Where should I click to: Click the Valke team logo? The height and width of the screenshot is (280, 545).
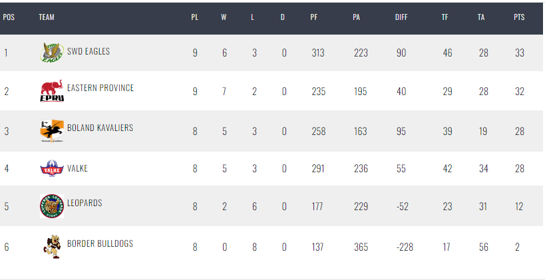(x=52, y=168)
